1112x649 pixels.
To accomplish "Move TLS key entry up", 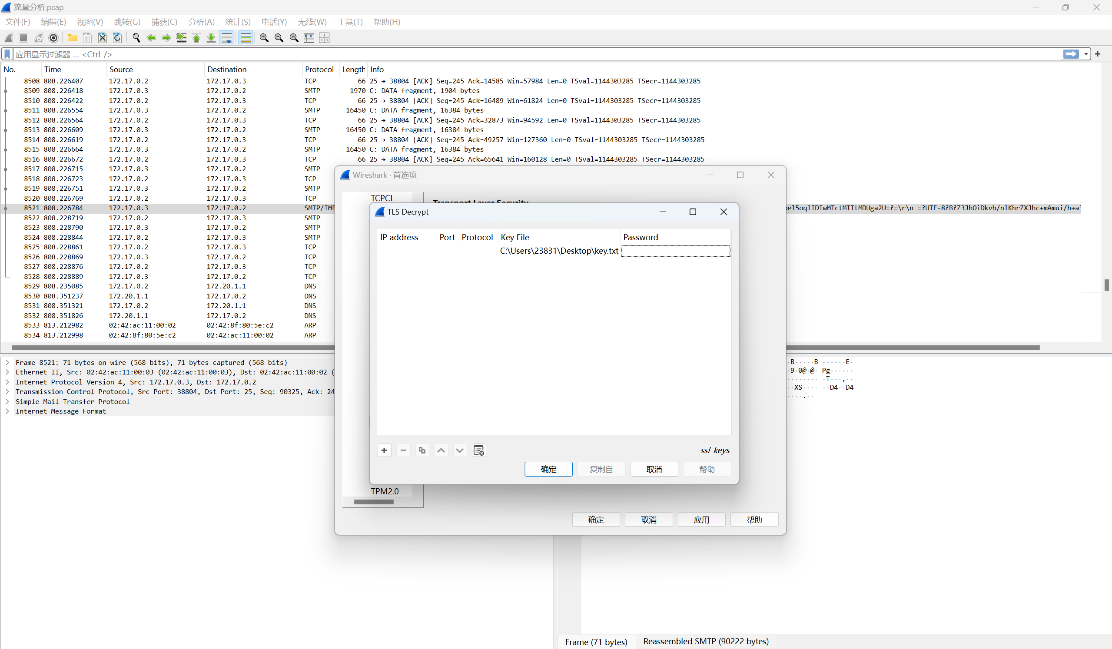I will (441, 450).
